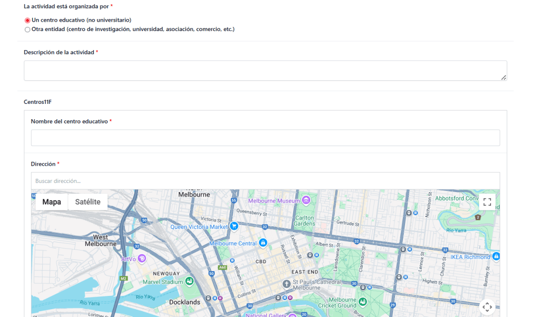Viewport: 539px width, 317px height.
Task: Click the West Melbourne label on map
Action: 101,241
